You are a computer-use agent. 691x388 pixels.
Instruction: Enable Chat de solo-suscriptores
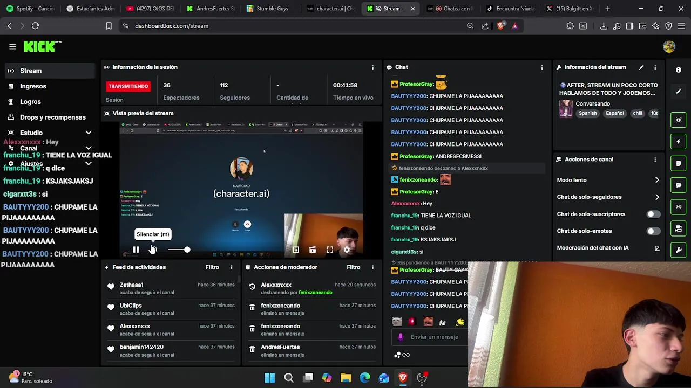[x=653, y=214]
